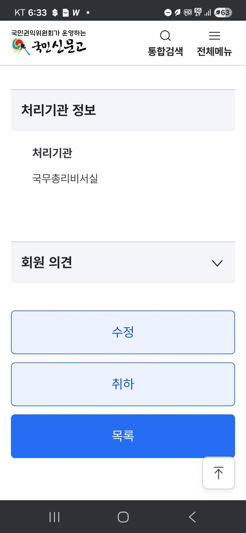
Task: Tap the do-not-disturb status icon
Action: 168,13
